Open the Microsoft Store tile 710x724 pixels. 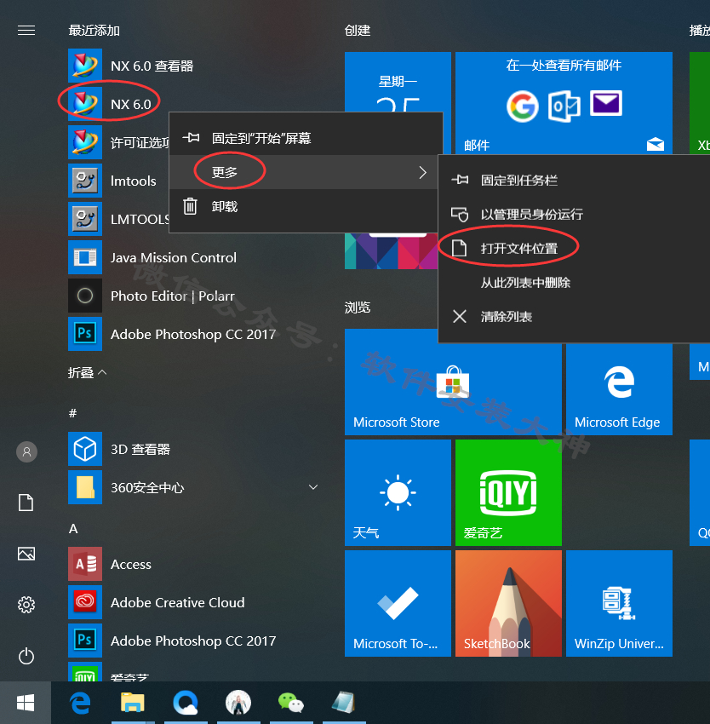tap(453, 389)
